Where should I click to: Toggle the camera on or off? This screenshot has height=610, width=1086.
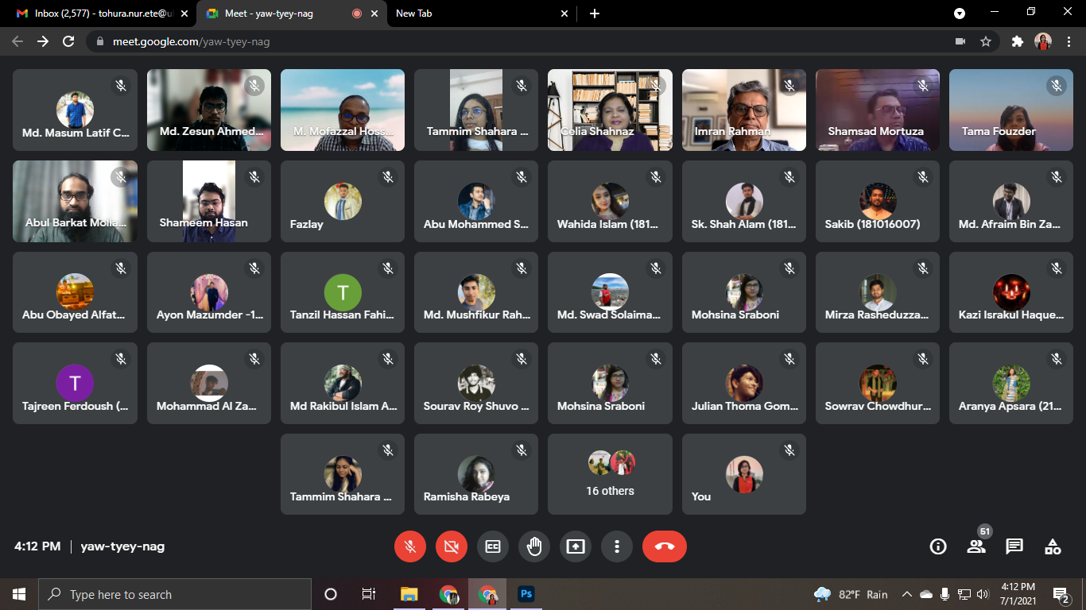pyautogui.click(x=452, y=546)
